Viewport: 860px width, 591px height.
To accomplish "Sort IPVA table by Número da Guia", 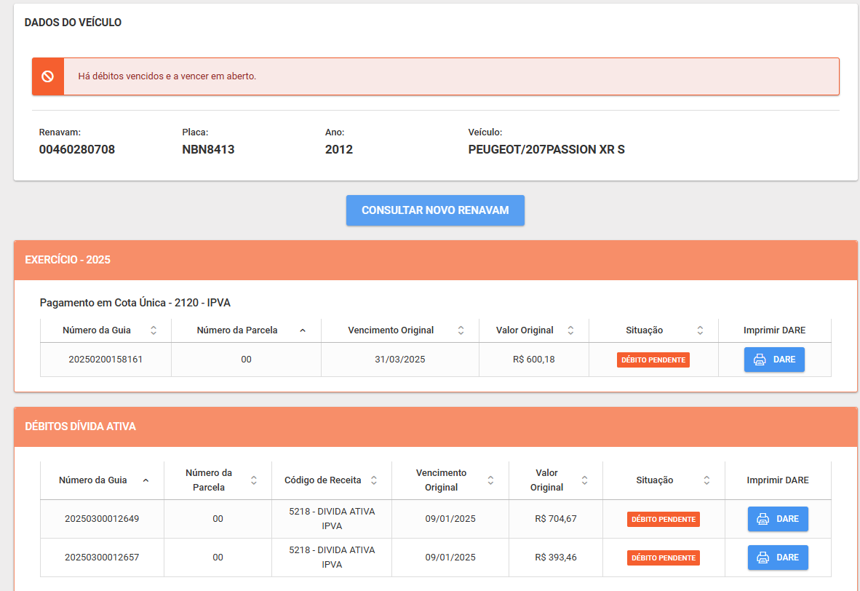I will click(x=153, y=330).
